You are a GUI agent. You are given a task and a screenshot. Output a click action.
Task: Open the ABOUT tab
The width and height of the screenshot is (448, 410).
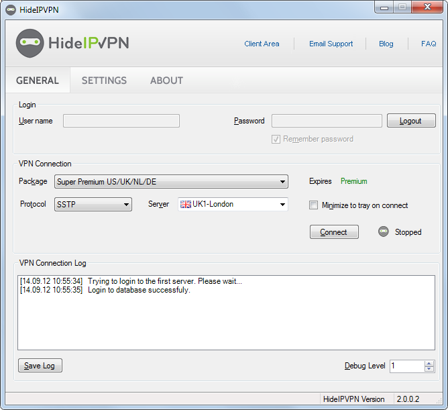point(166,81)
